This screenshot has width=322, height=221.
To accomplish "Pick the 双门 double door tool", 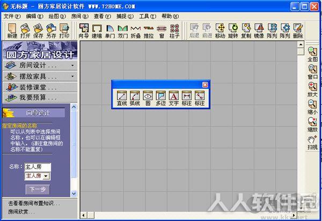I will click(x=123, y=31).
